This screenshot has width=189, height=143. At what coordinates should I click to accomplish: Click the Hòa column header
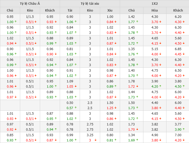click(x=155, y=10)
